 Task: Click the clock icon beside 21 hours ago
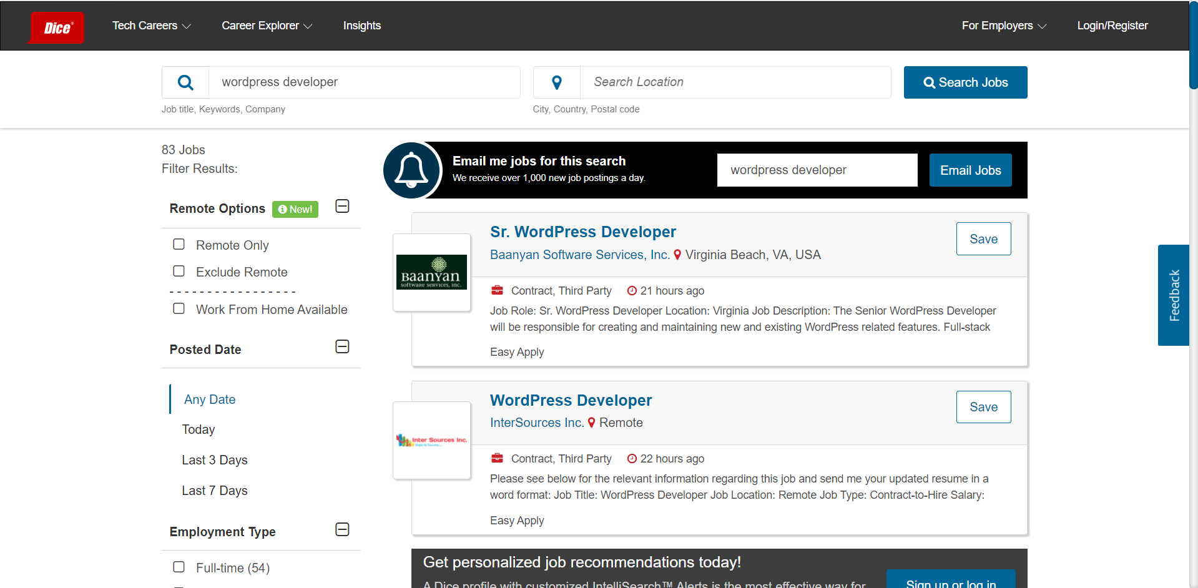[x=632, y=291]
